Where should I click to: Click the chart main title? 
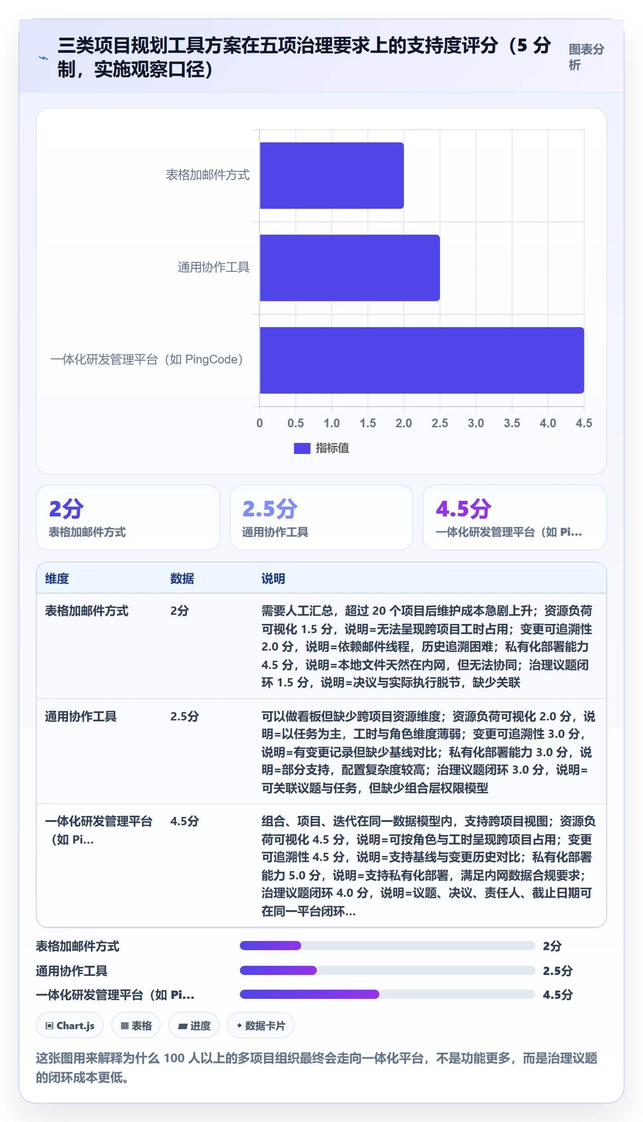304,57
